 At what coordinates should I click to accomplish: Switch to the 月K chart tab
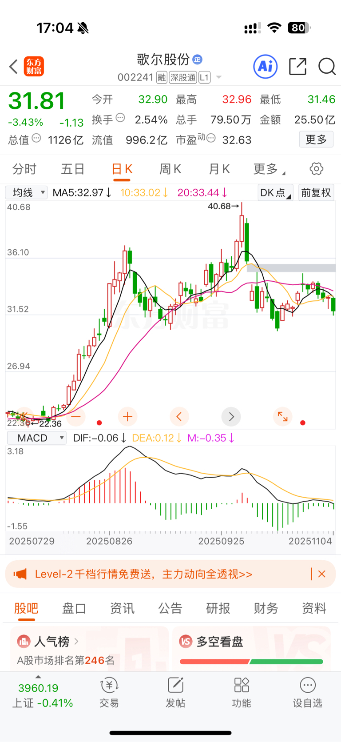[219, 169]
